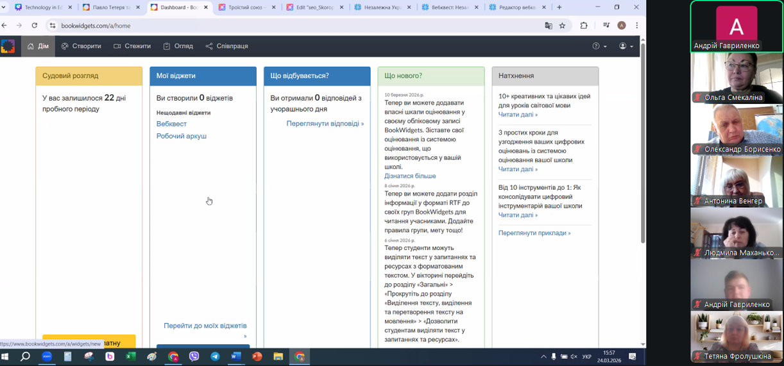Open the Створити menu item
Screen dimensions: 784x366
pyautogui.click(x=81, y=46)
